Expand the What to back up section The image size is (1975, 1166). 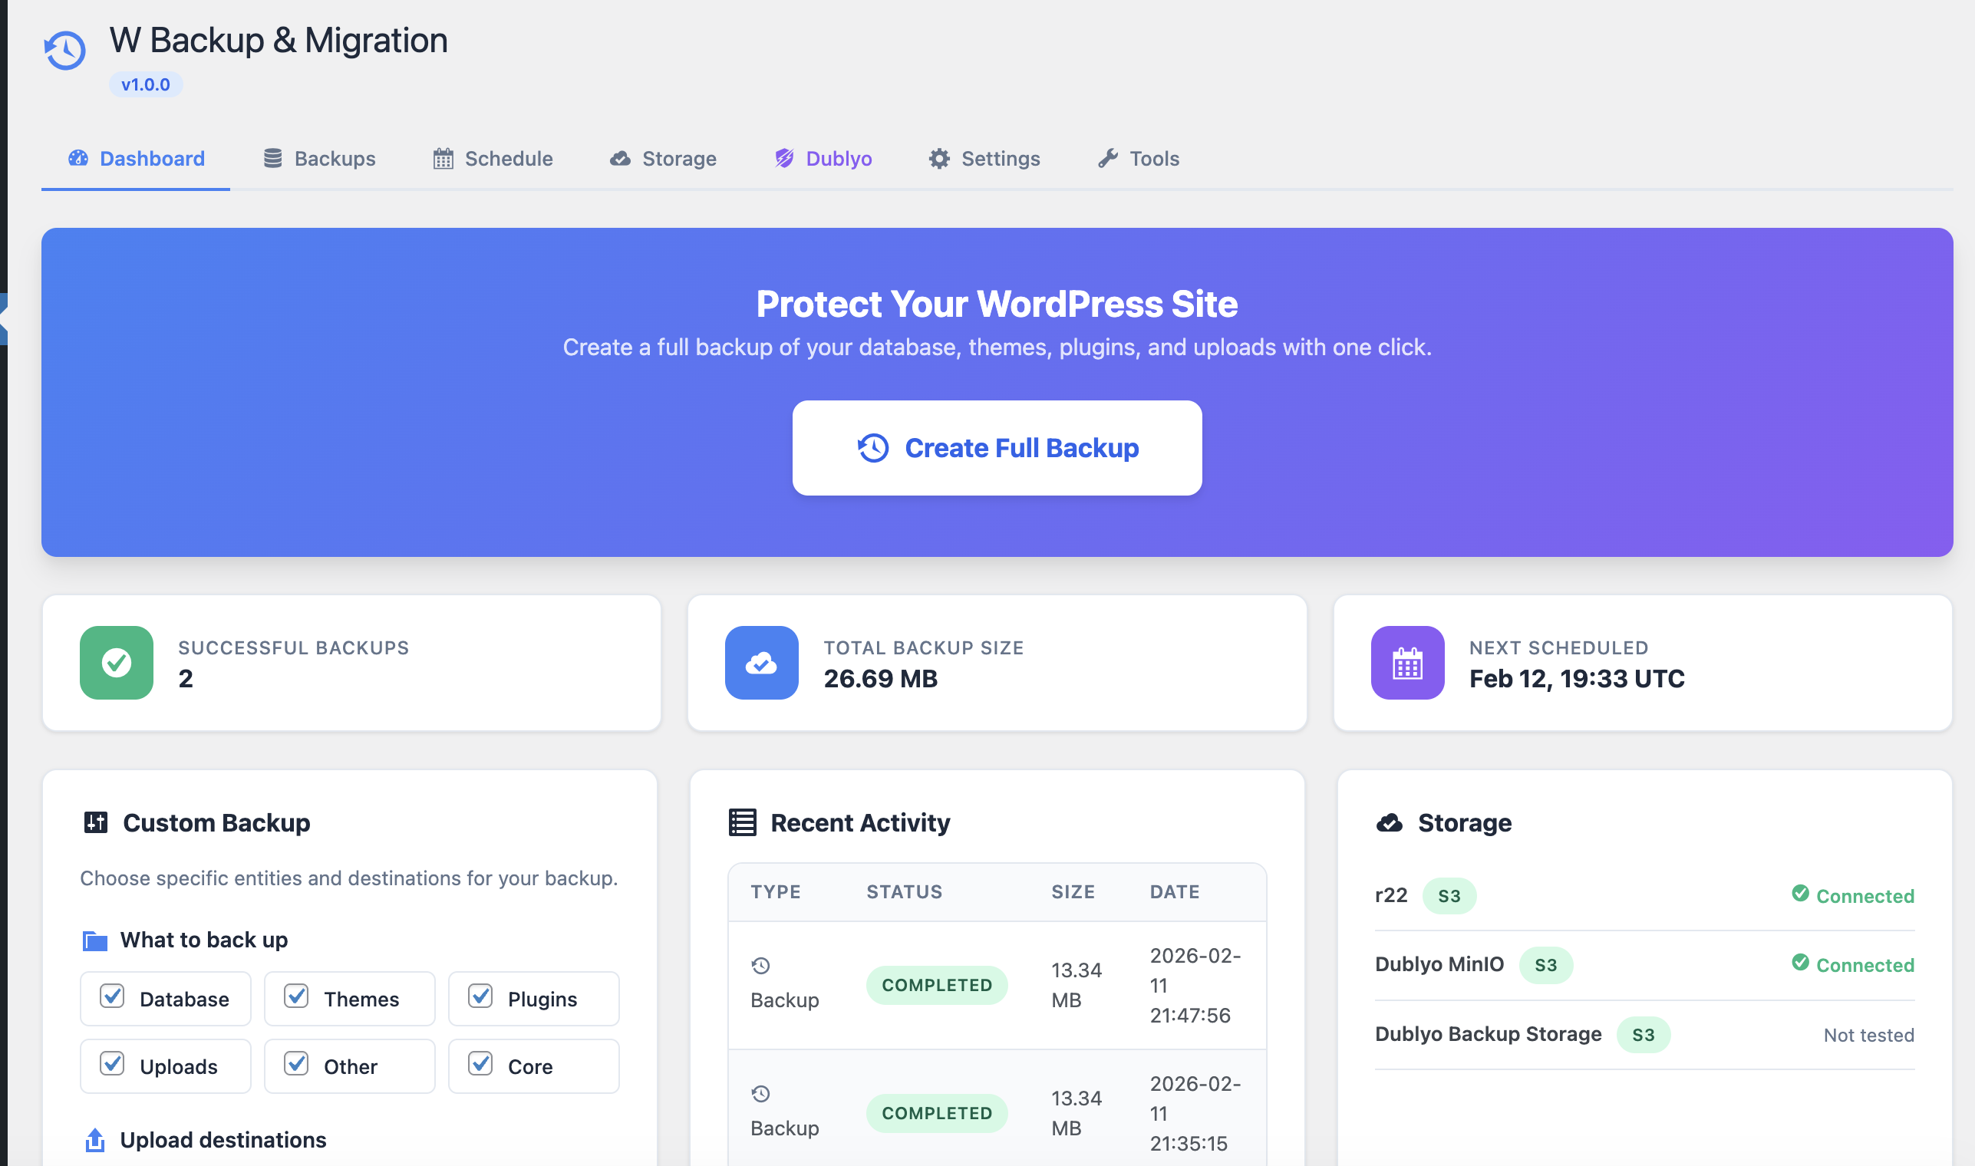click(x=203, y=940)
